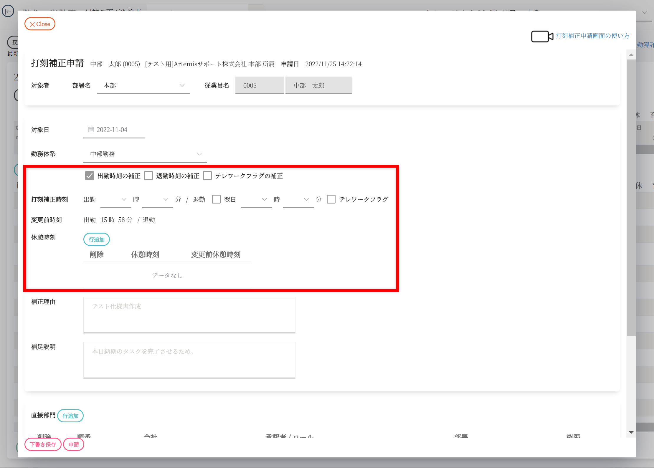Check テレワークフラグの補正 checkbox
This screenshot has height=468, width=654.
207,176
